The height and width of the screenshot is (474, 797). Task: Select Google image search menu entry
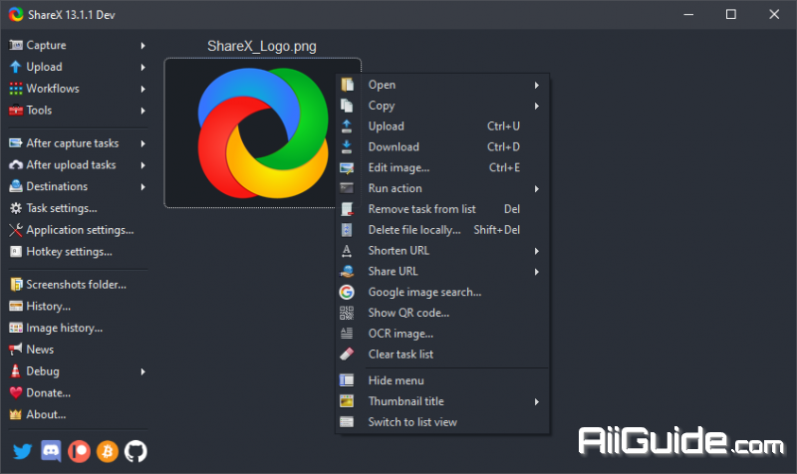442,292
